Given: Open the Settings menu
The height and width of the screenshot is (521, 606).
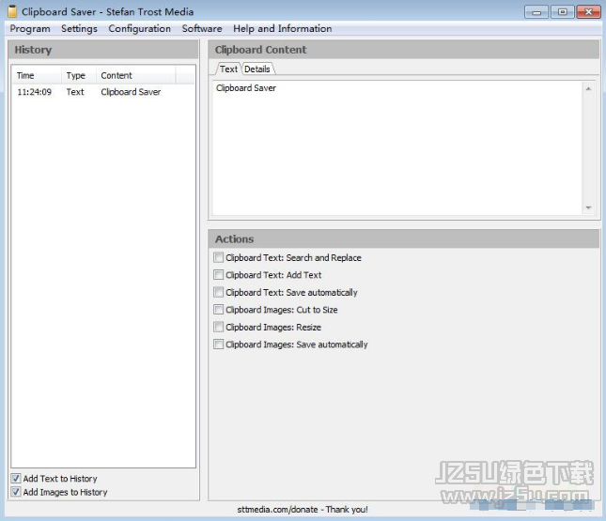Looking at the screenshot, I should [79, 28].
